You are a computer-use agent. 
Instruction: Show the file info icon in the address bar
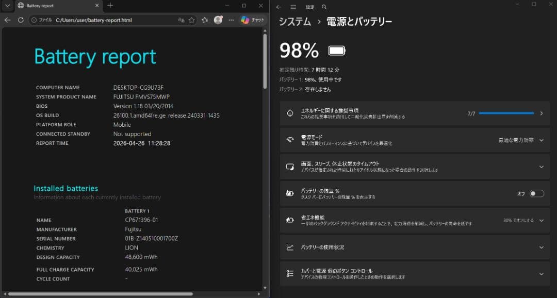point(34,20)
